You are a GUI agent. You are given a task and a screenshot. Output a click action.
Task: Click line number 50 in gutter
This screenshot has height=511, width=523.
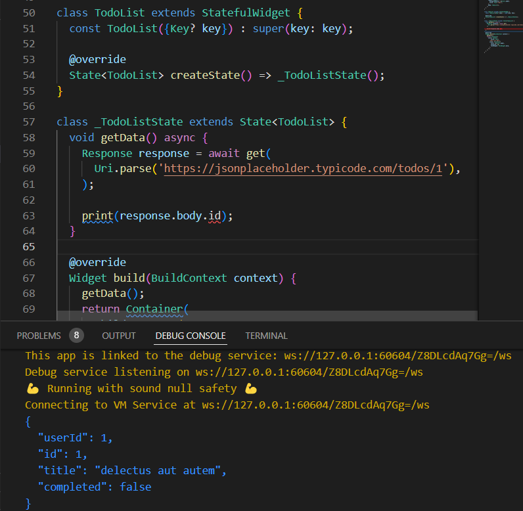pyautogui.click(x=29, y=13)
